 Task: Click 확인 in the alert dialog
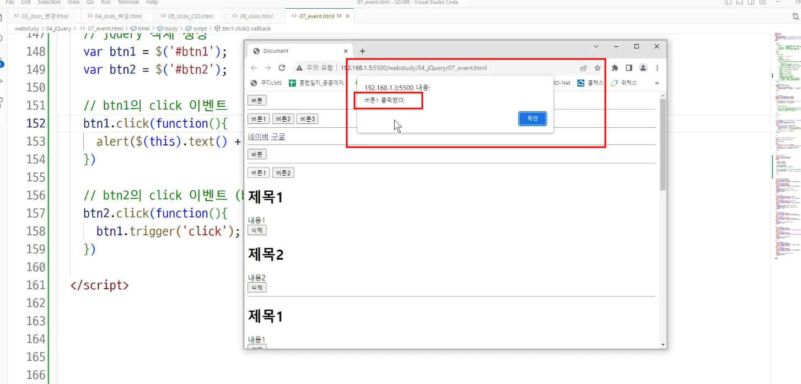click(x=532, y=118)
